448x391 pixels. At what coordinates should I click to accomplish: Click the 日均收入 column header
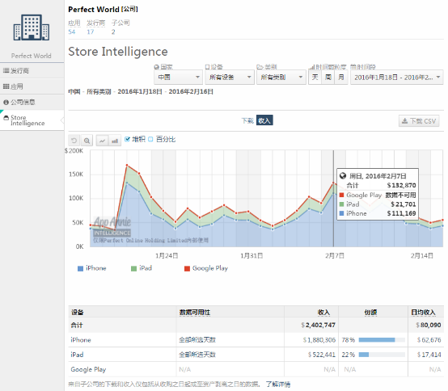[x=423, y=313]
